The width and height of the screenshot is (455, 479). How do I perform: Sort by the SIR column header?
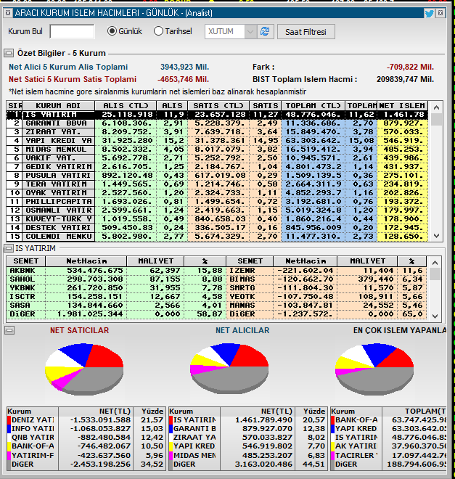click(15, 106)
